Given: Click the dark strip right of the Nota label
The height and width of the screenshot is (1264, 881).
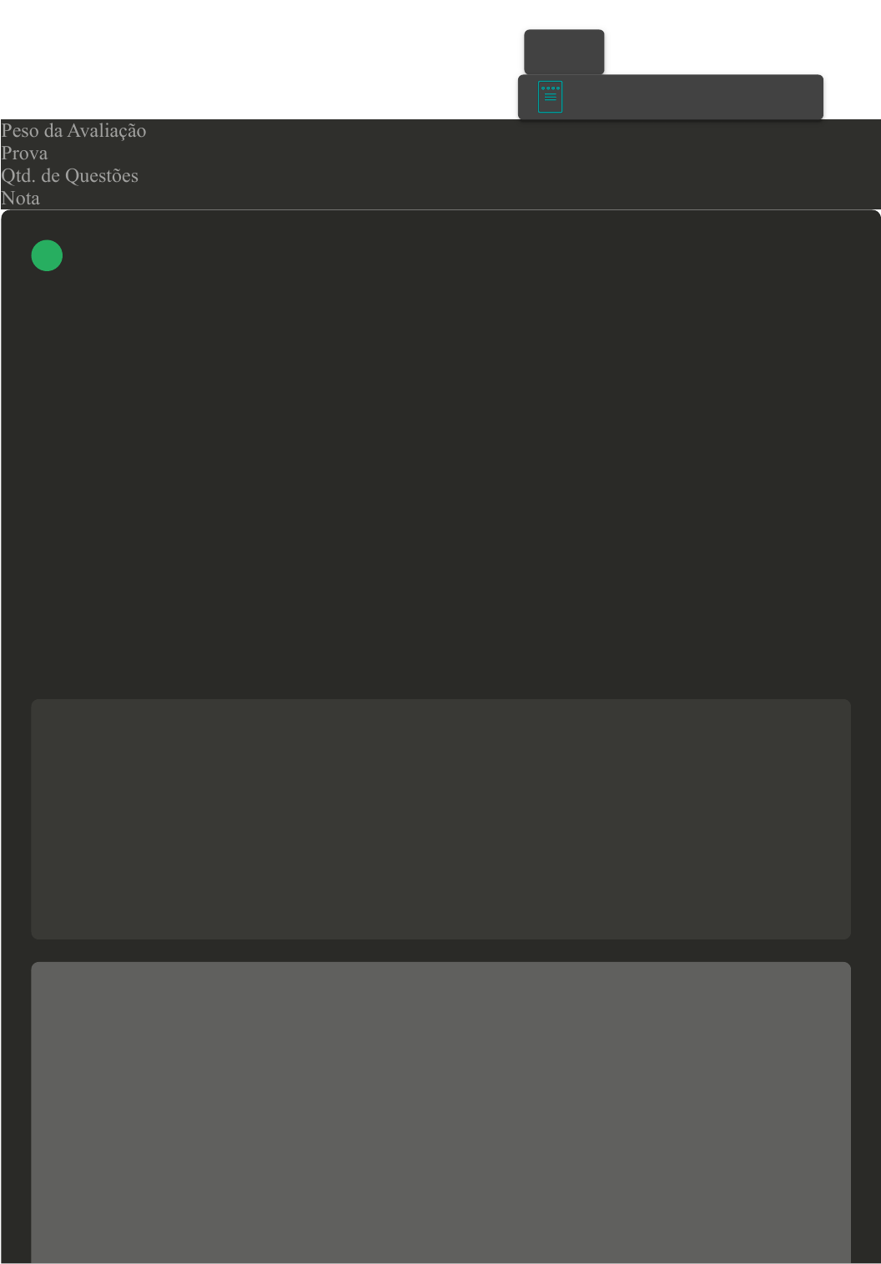Looking at the screenshot, I should [x=460, y=199].
